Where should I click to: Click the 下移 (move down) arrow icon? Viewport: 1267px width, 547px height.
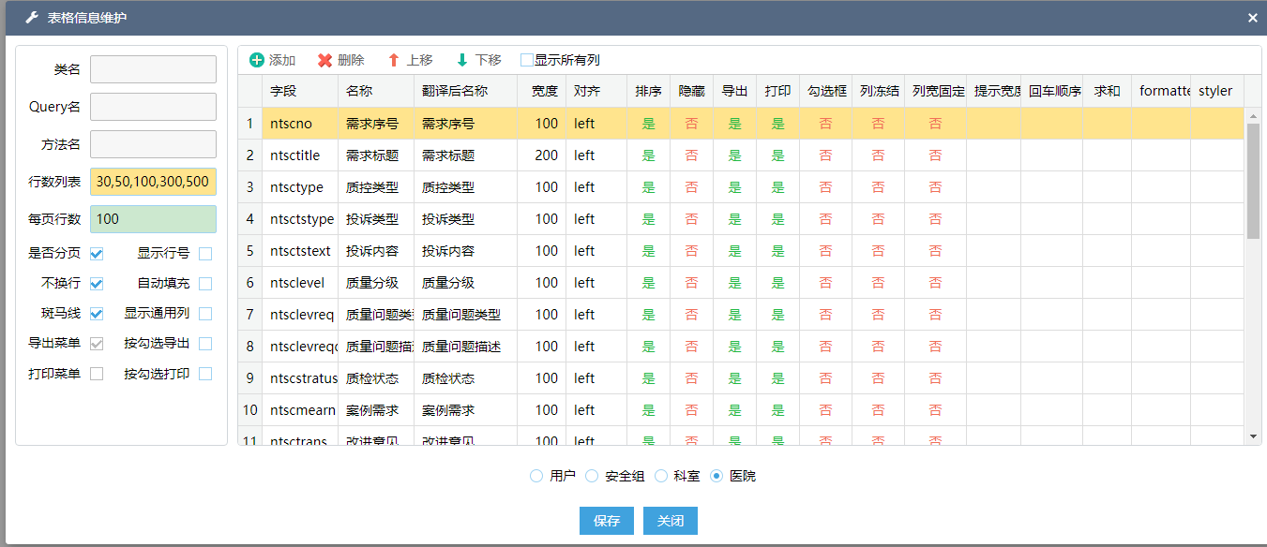click(462, 60)
